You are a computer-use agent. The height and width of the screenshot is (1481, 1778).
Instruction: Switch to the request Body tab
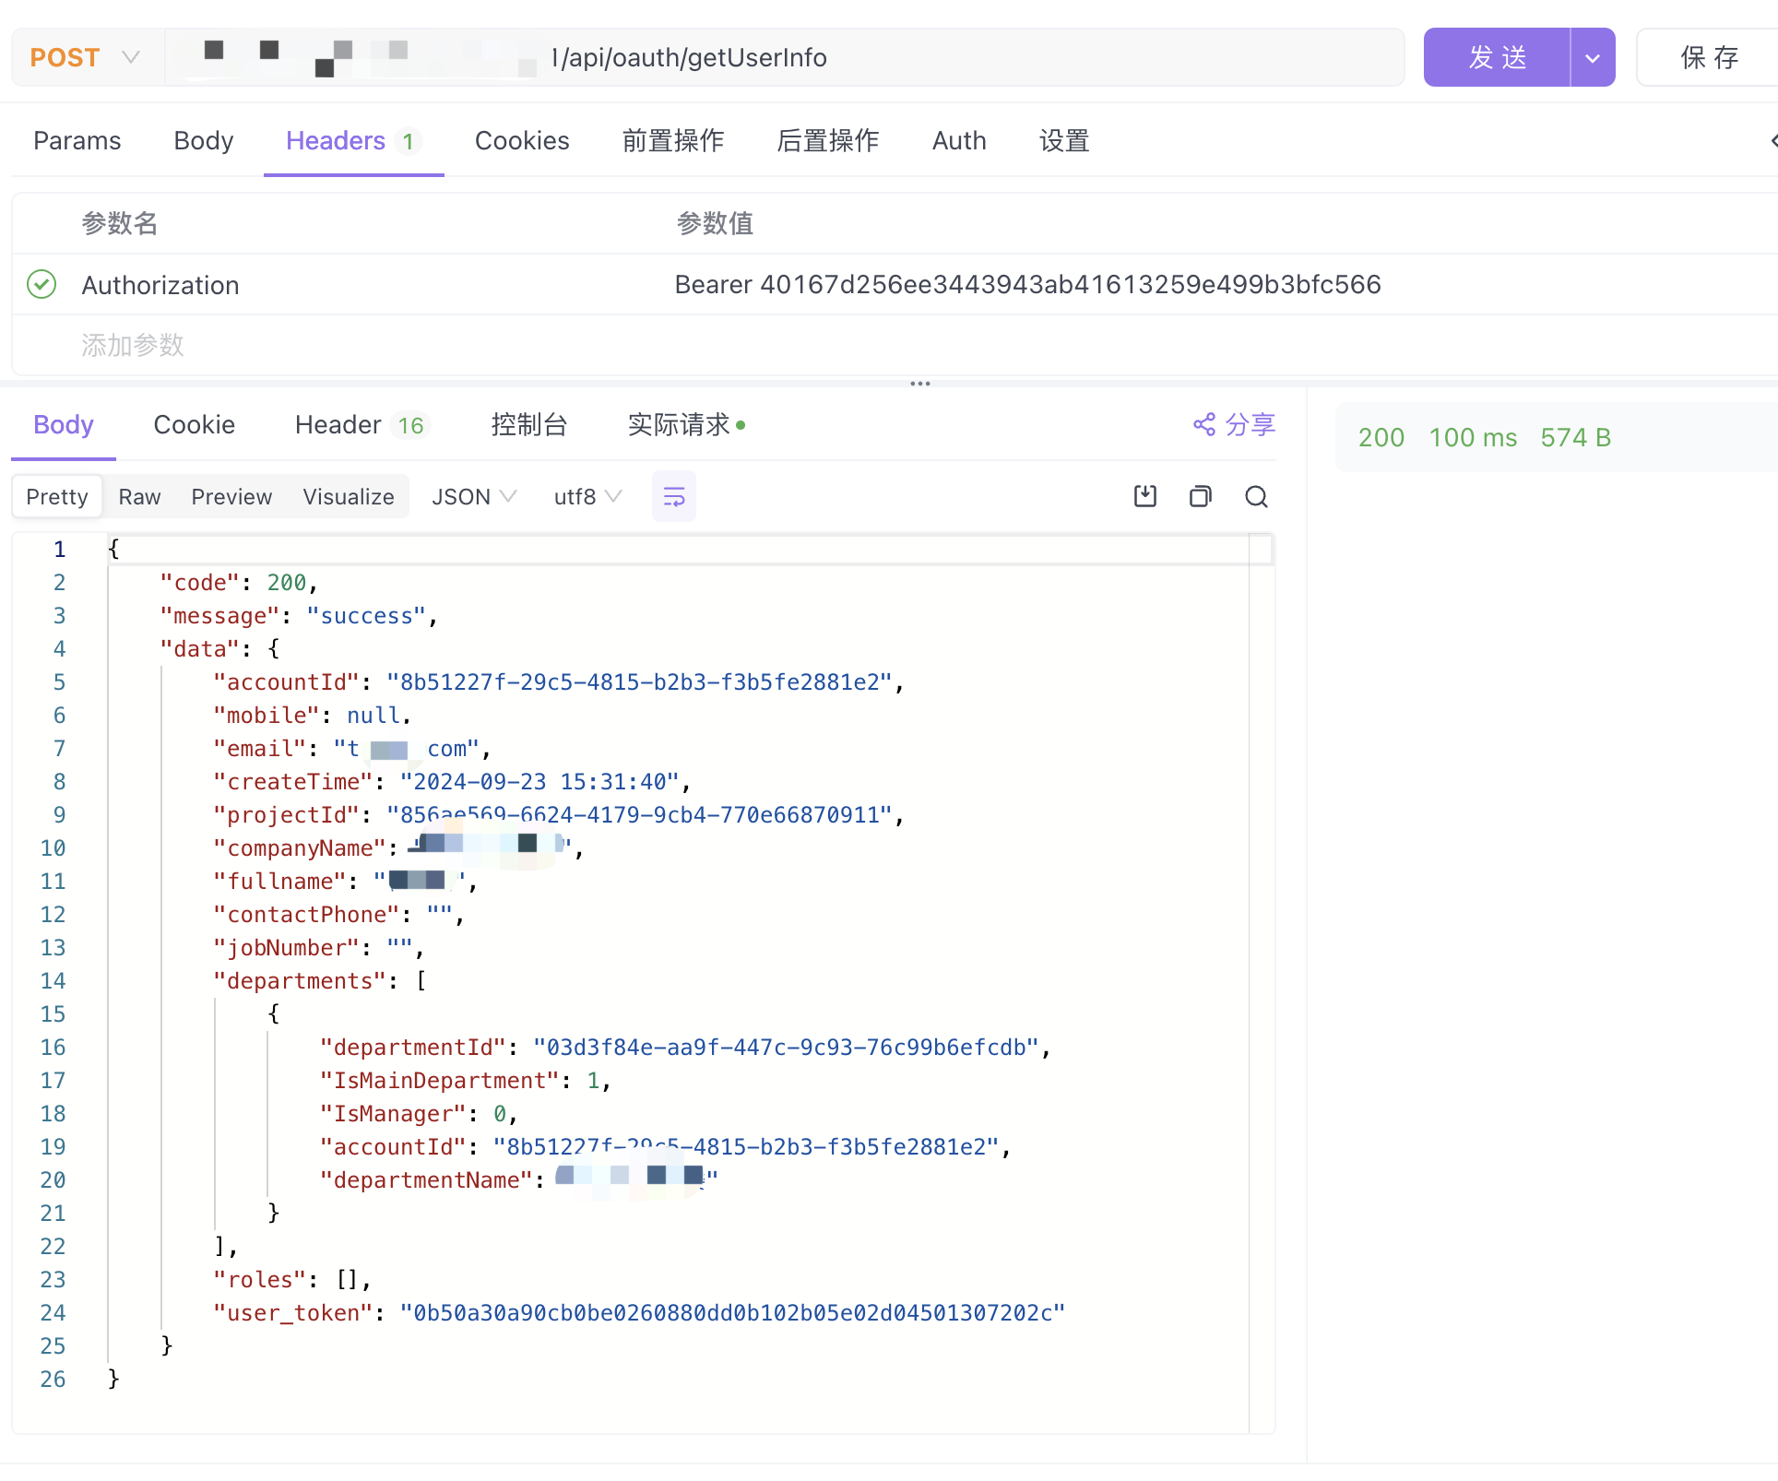[x=203, y=140]
